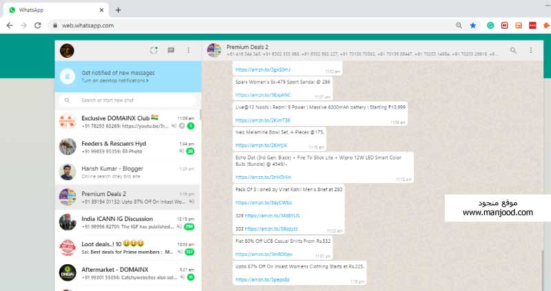Go back with the browser back arrow
The height and width of the screenshot is (291, 551).
pos(10,25)
